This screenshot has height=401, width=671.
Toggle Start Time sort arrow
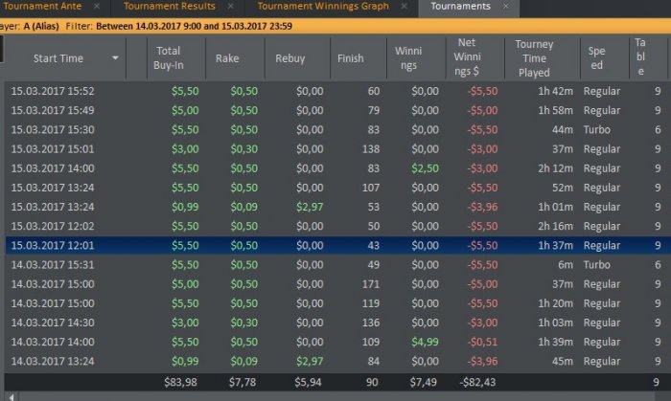(116, 58)
